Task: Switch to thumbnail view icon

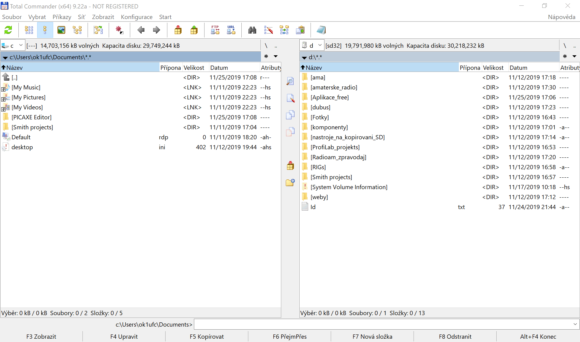Action: [x=61, y=30]
